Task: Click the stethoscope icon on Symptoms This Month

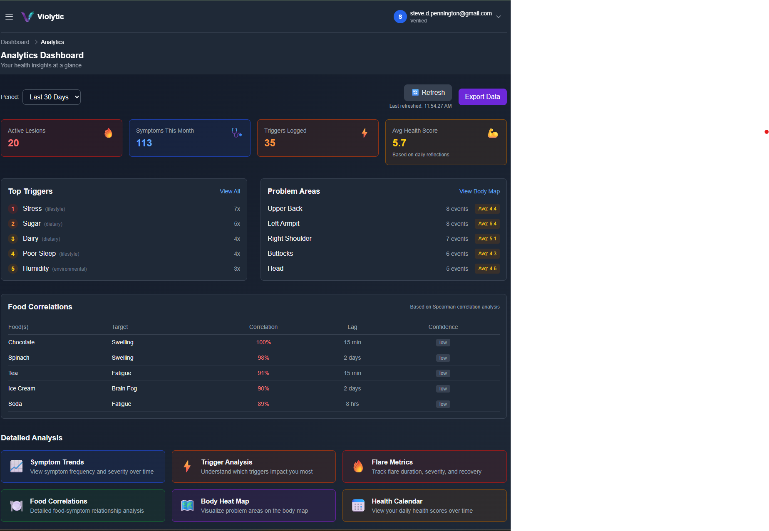Action: 236,133
